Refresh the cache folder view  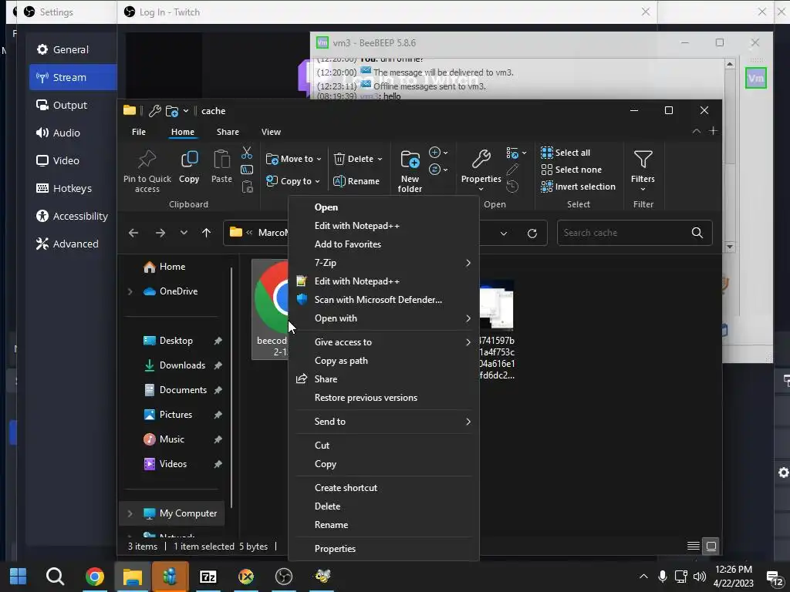pyautogui.click(x=532, y=233)
